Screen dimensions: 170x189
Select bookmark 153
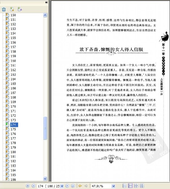coord(13,29)
